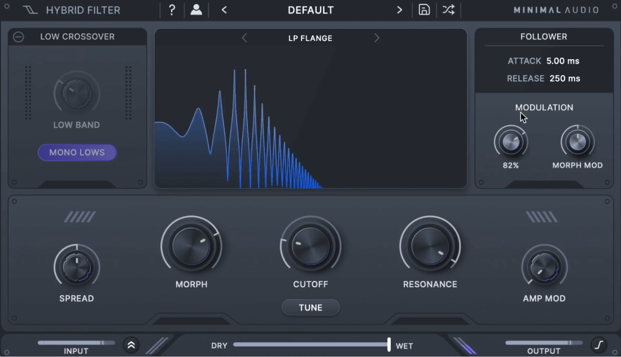This screenshot has height=357, width=621.
Task: Open the DEFAULT preset name menu
Action: coord(310,10)
